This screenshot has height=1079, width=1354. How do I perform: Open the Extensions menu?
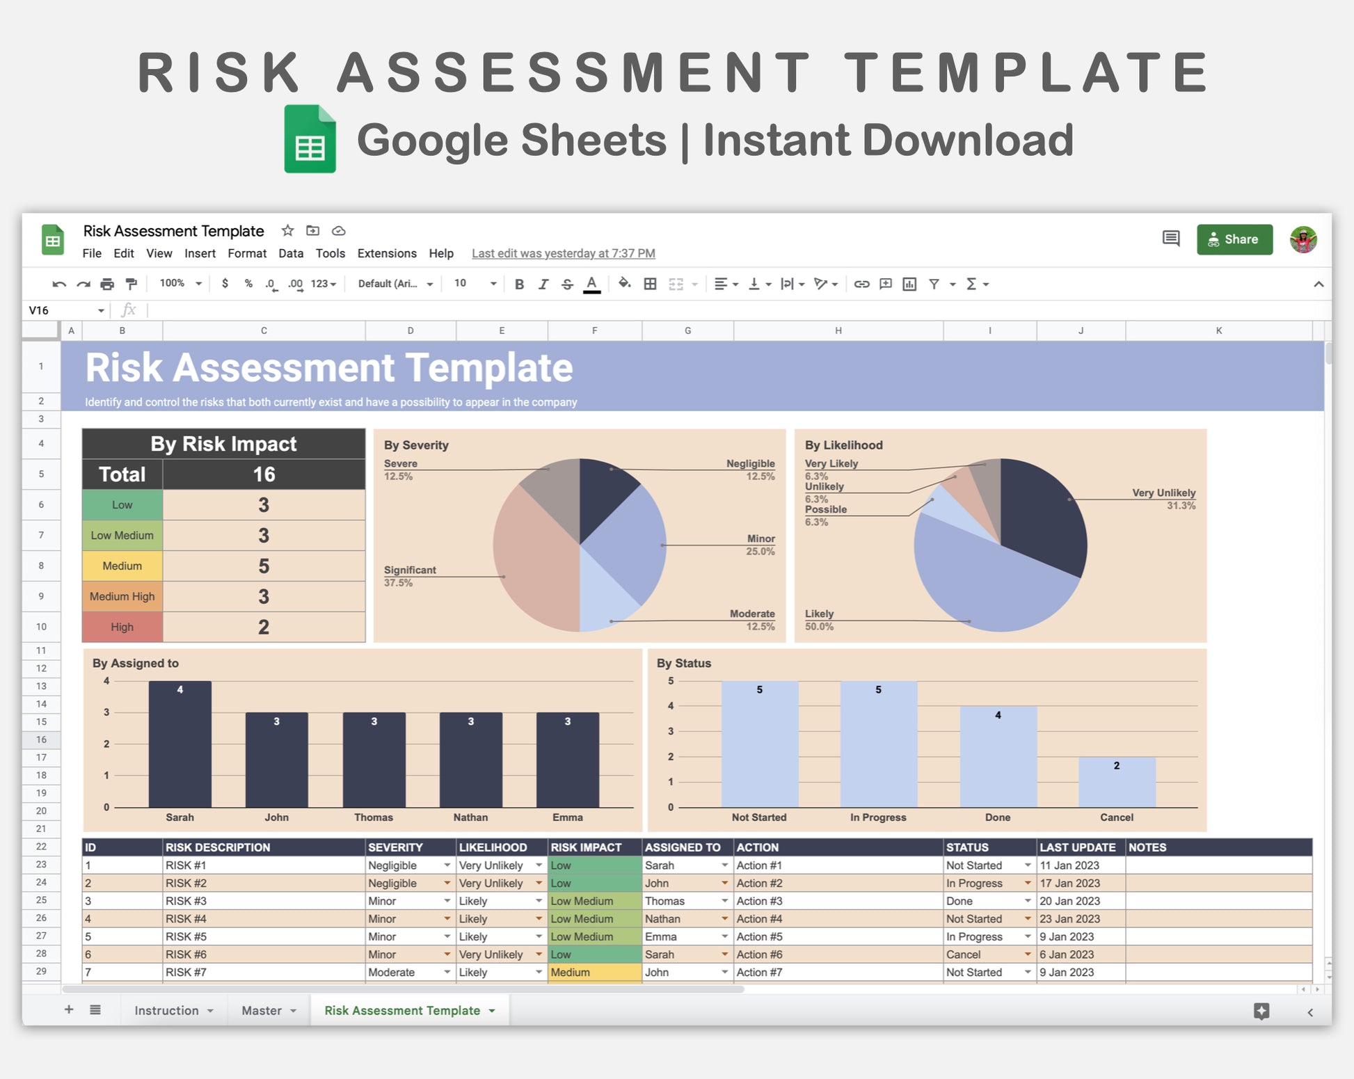pos(386,253)
